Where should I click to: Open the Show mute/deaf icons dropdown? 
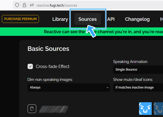click(x=138, y=87)
